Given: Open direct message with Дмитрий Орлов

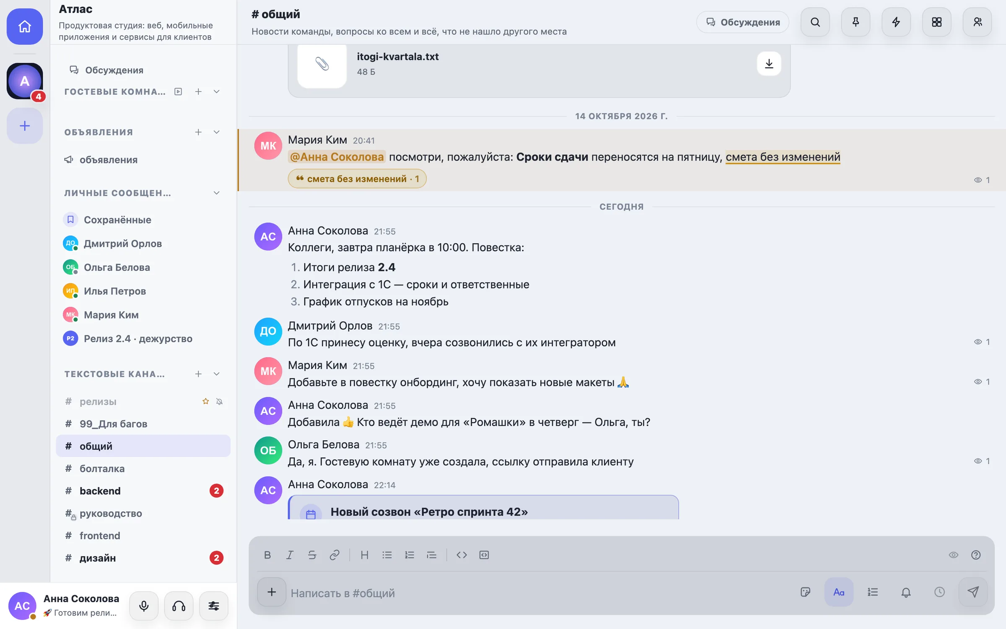Looking at the screenshot, I should [143, 243].
